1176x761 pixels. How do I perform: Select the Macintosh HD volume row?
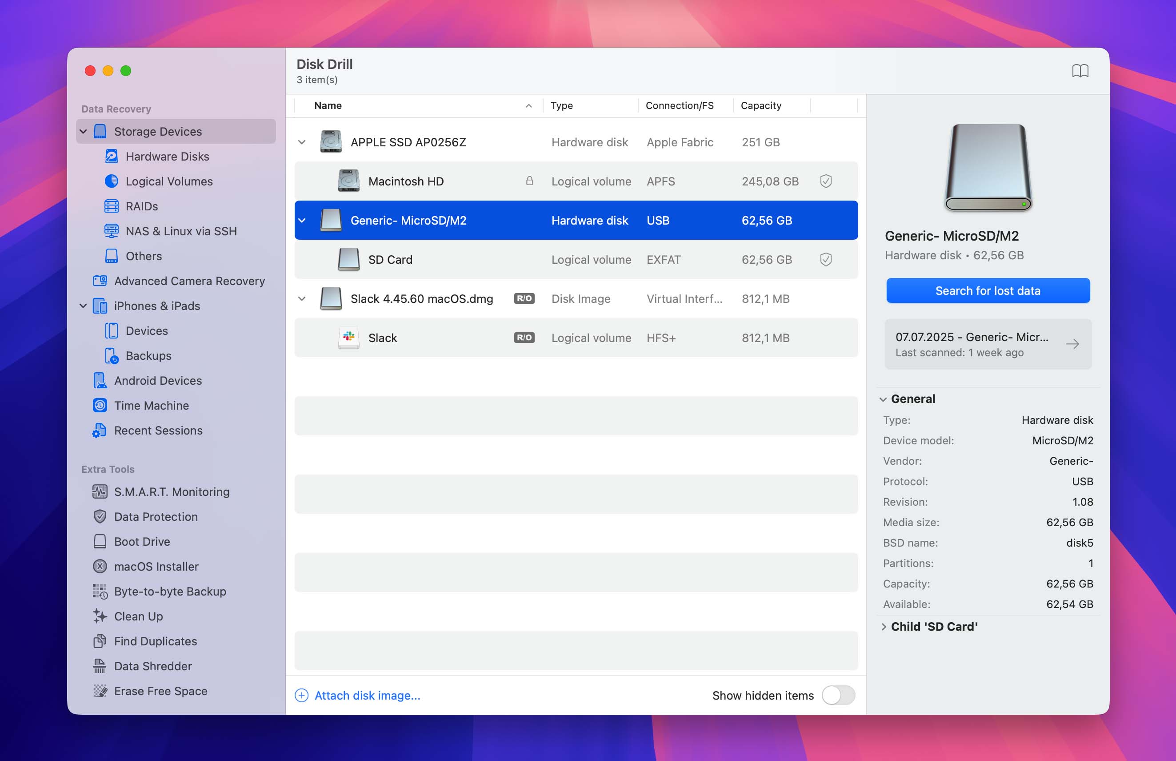click(x=576, y=181)
